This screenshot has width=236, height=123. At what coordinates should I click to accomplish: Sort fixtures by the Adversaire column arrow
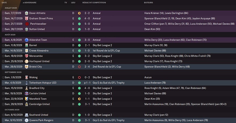click(x=23, y=3)
